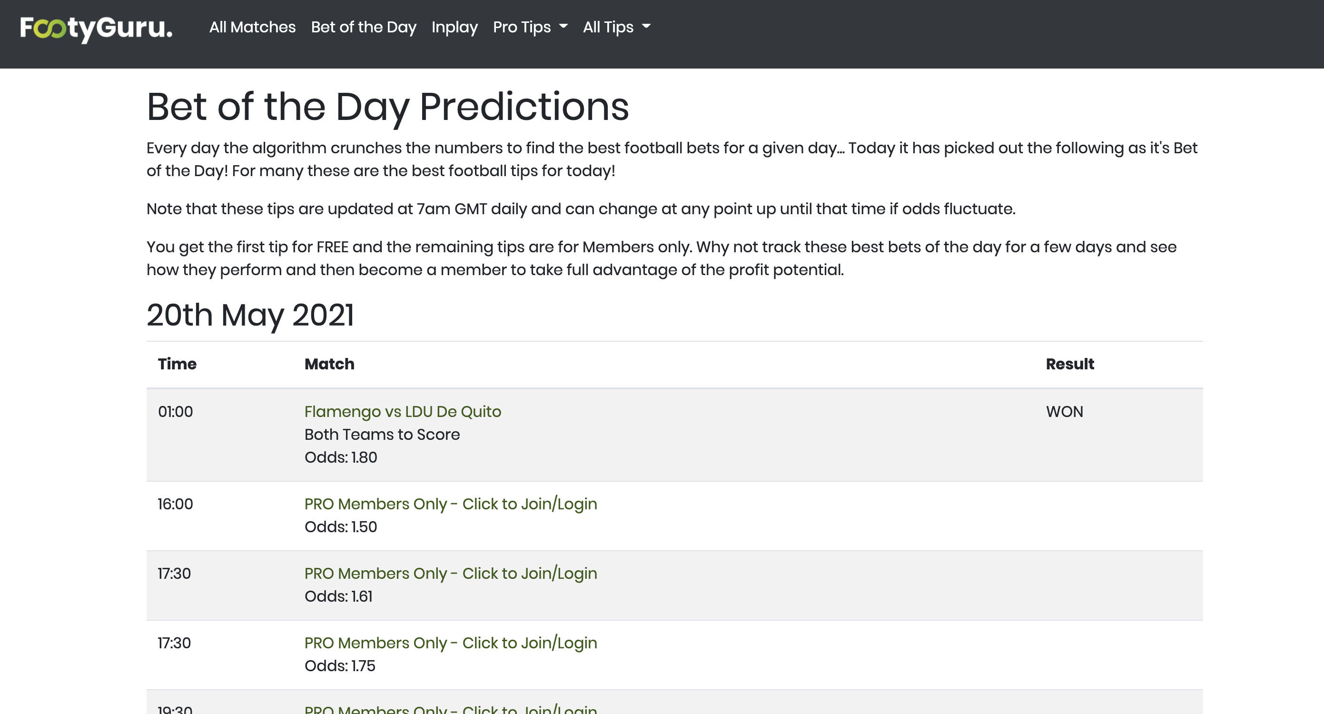Click the Bet of the Day Predictions heading
Screen dimensions: 1324x714
(387, 107)
